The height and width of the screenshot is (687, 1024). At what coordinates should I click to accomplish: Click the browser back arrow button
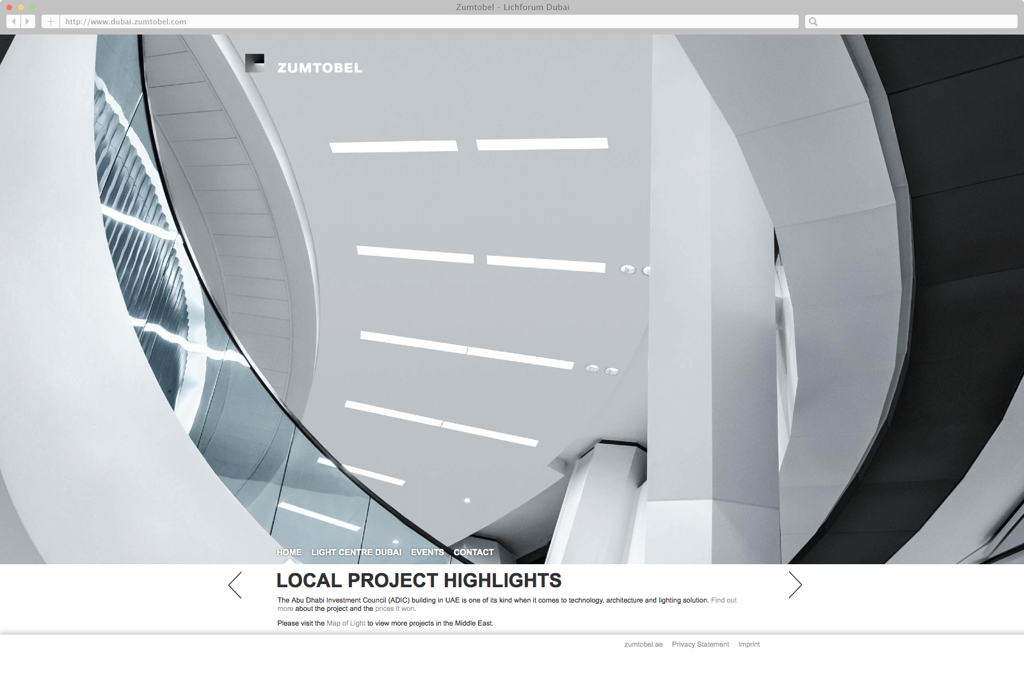13,21
